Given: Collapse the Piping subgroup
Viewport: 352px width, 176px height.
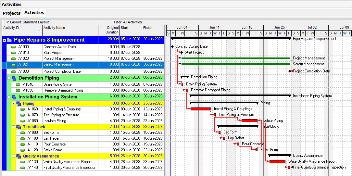Looking at the screenshot, I should [x=13, y=104].
